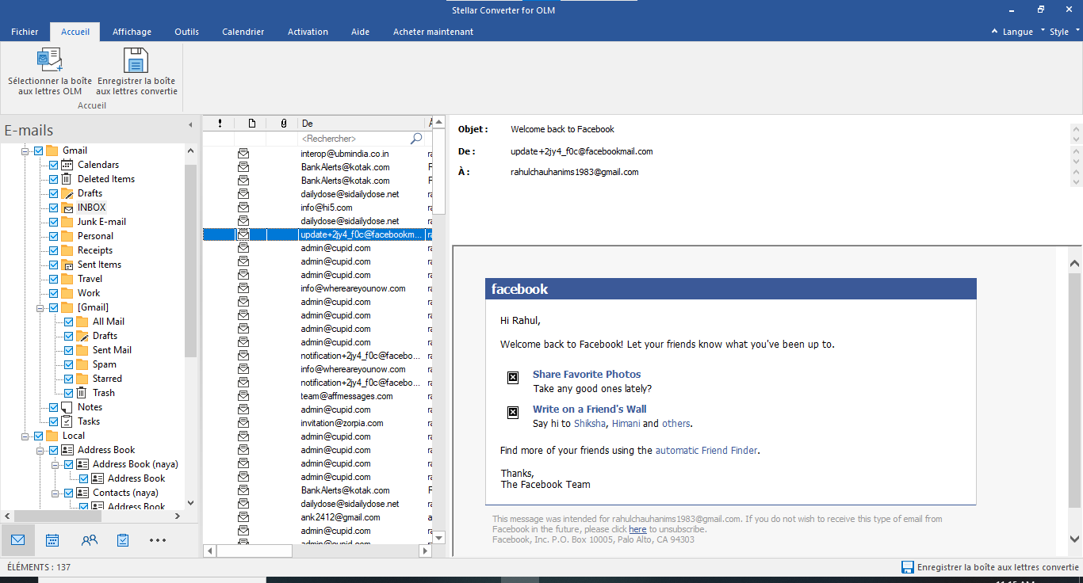Open the Calendar view icon
Viewport: 1083px width, 583px height.
52,539
